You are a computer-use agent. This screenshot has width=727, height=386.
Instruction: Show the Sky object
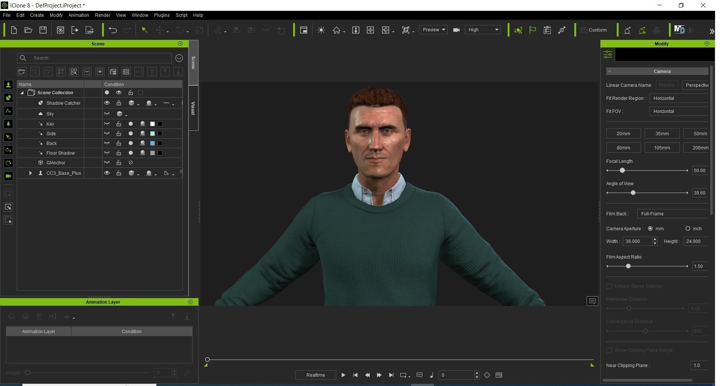107,114
